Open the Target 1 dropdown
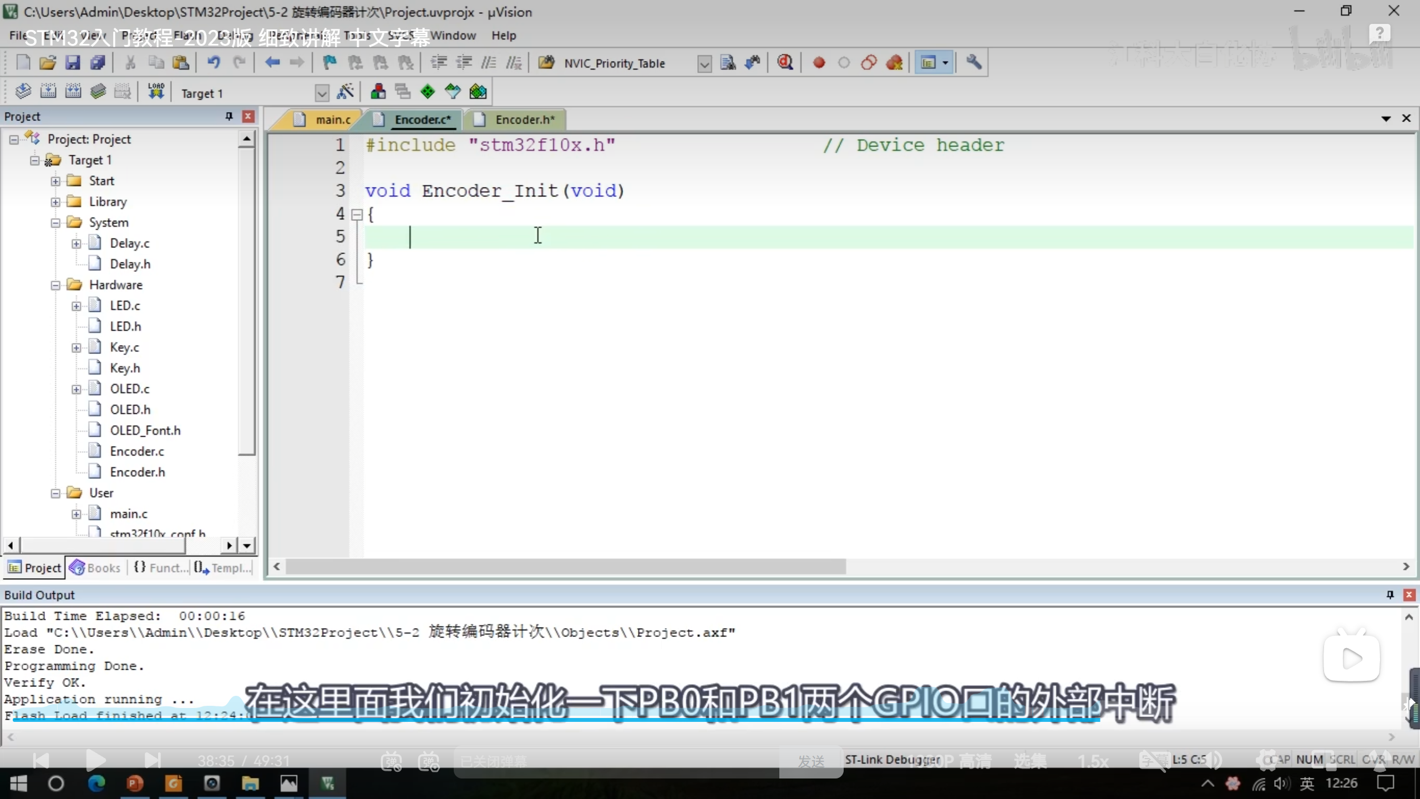The image size is (1420, 799). click(x=322, y=93)
